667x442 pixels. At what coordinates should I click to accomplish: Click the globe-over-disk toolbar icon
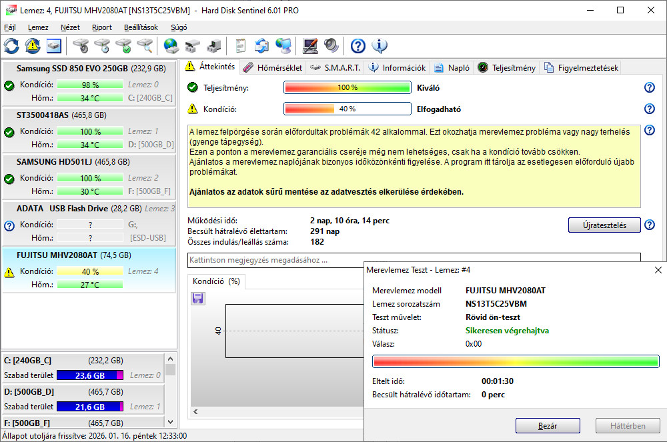coord(171,46)
